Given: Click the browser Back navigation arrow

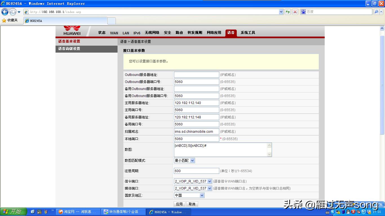Looking at the screenshot, I should coord(5,12).
